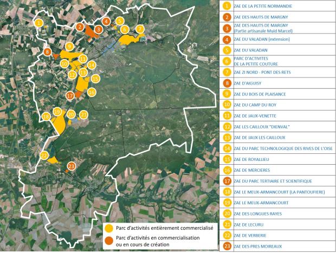Click map marker 22 near Verberie

click(x=44, y=155)
